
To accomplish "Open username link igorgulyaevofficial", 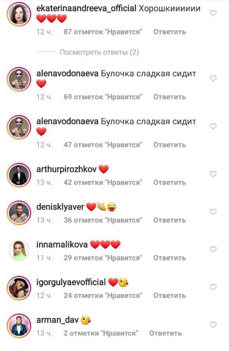I will click(71, 282).
